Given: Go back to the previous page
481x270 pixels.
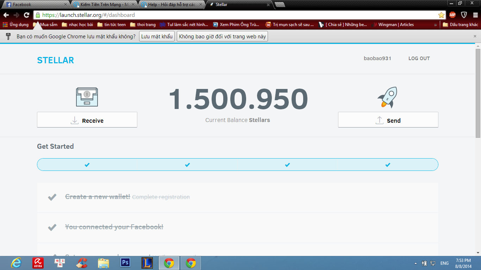Looking at the screenshot, I should click(6, 15).
